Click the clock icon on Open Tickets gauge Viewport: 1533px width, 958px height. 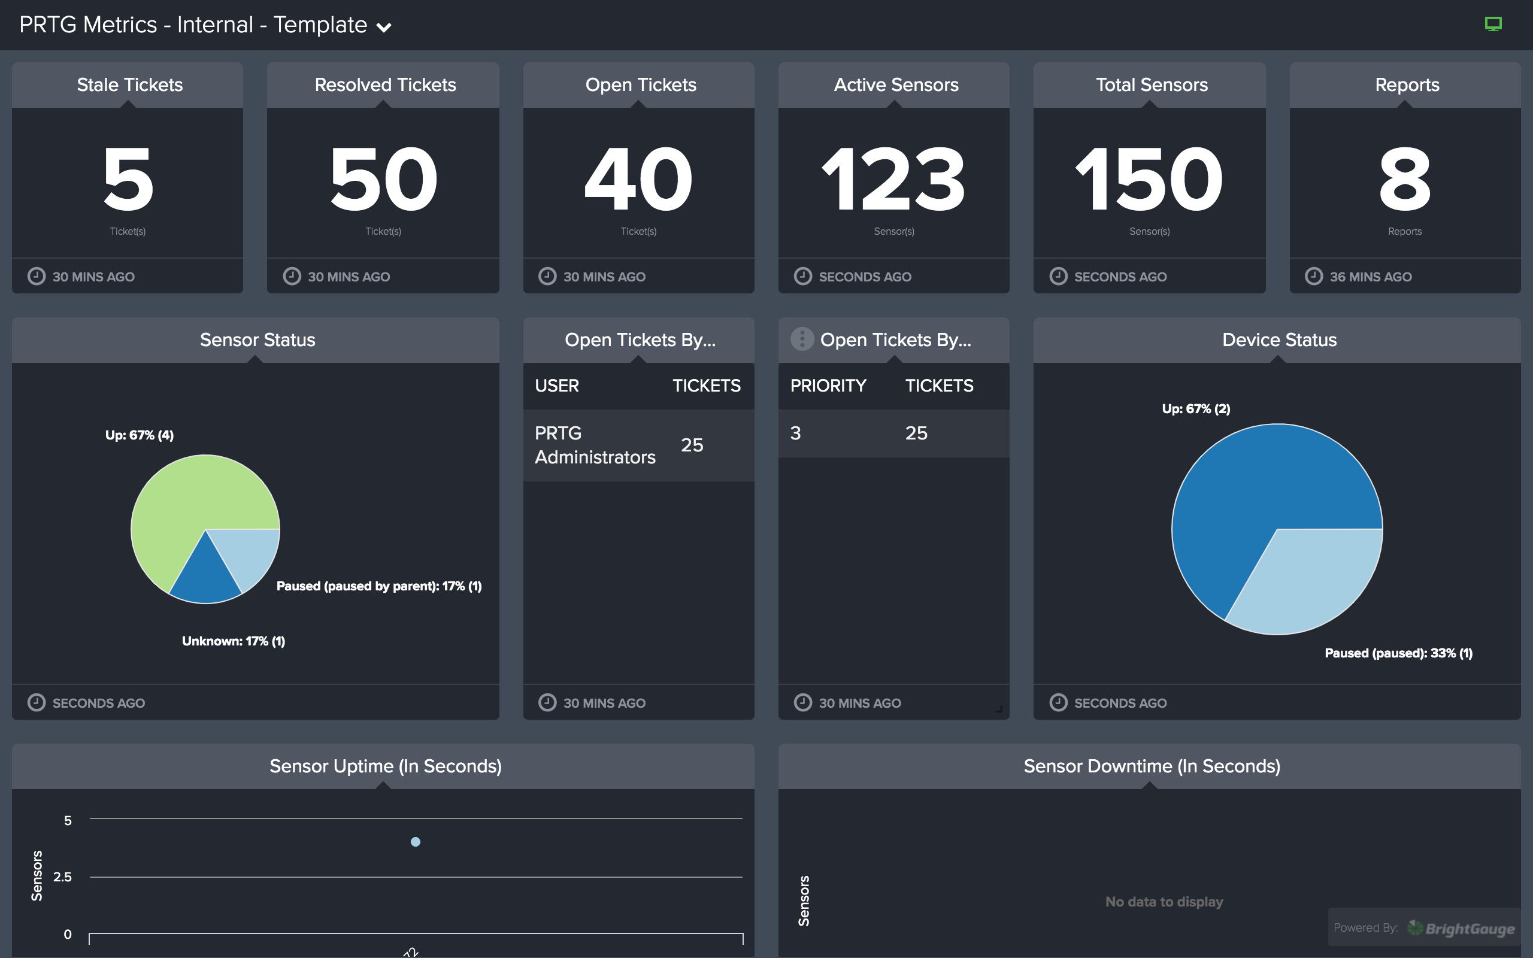(547, 276)
